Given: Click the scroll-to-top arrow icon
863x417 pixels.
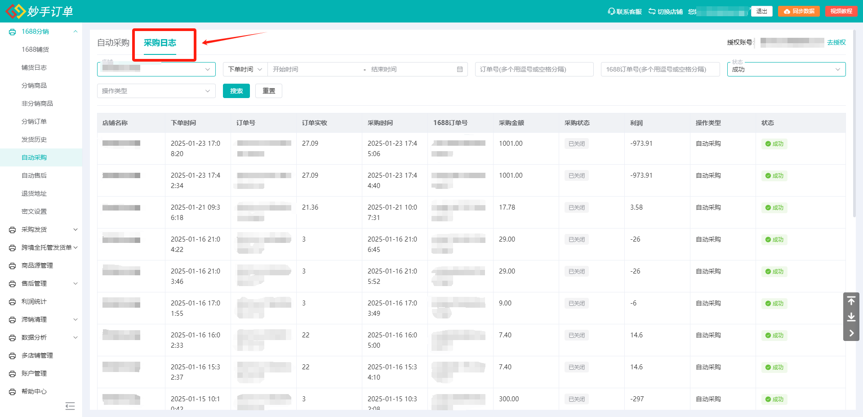Looking at the screenshot, I should point(851,300).
